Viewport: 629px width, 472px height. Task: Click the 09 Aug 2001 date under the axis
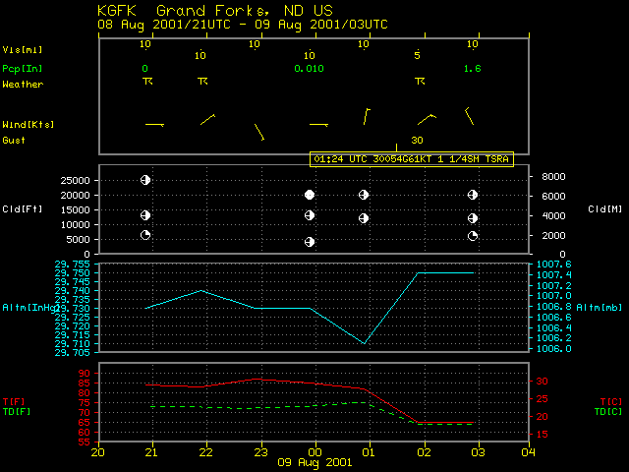314,463
